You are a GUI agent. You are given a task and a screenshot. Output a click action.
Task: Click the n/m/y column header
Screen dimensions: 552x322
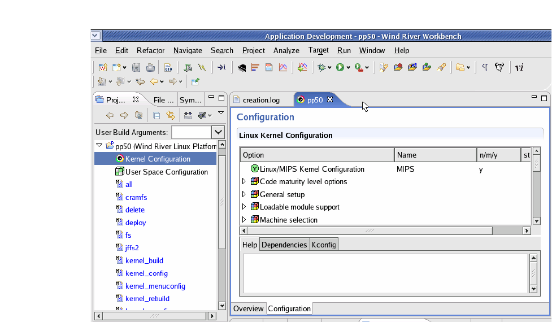pos(498,155)
